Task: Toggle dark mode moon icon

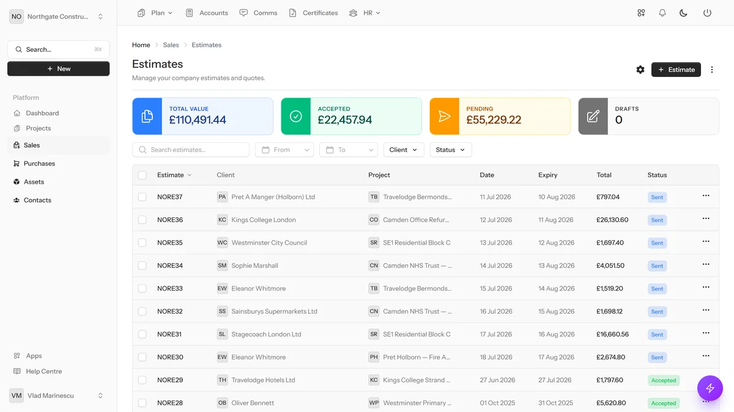Action: pyautogui.click(x=684, y=13)
